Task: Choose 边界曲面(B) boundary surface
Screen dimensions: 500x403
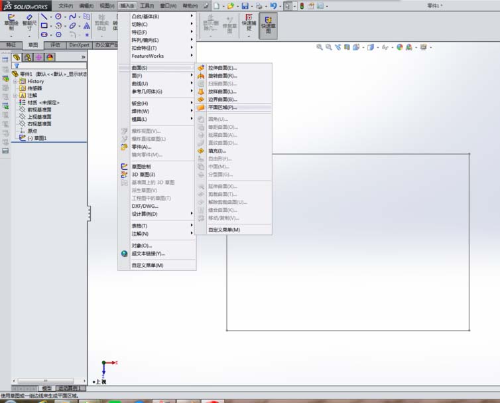Action: tap(233, 100)
